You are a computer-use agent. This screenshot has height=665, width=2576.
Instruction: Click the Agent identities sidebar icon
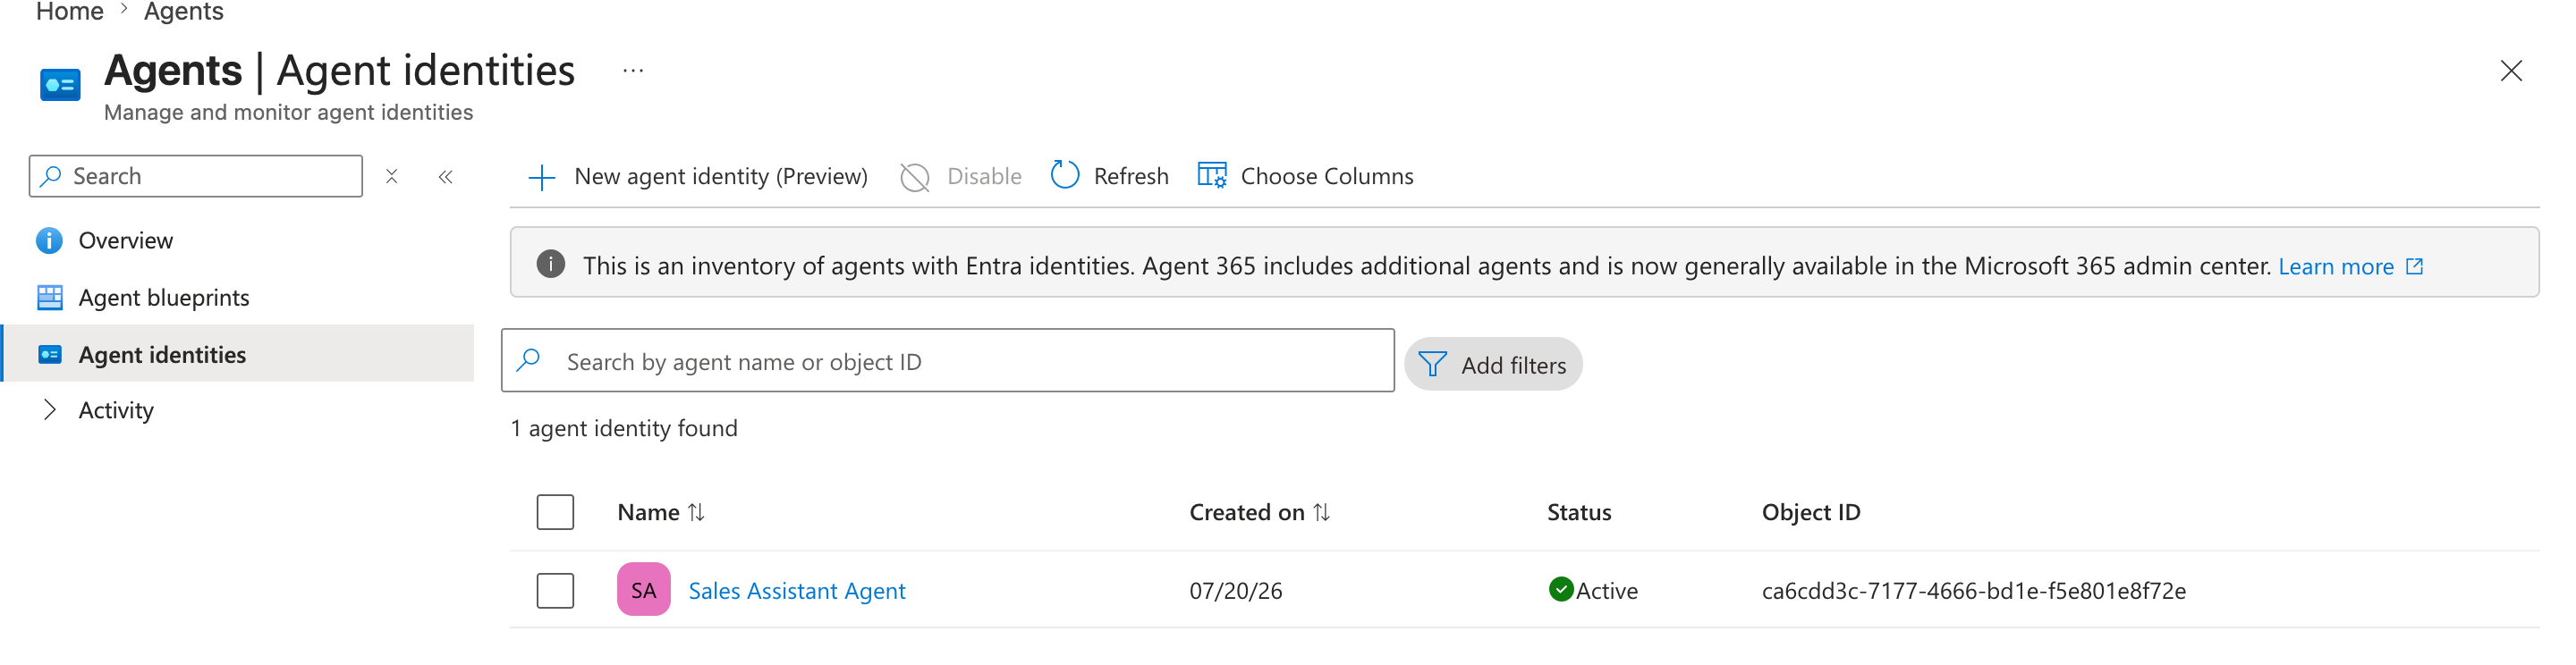50,355
